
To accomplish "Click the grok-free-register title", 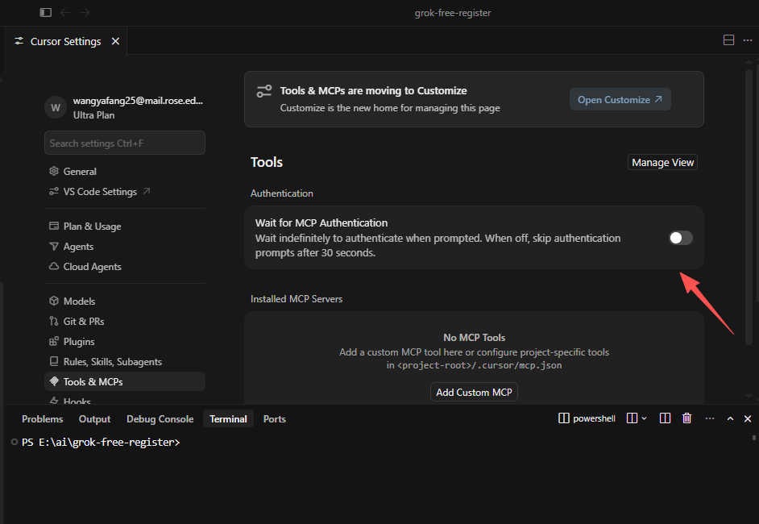I will click(453, 13).
